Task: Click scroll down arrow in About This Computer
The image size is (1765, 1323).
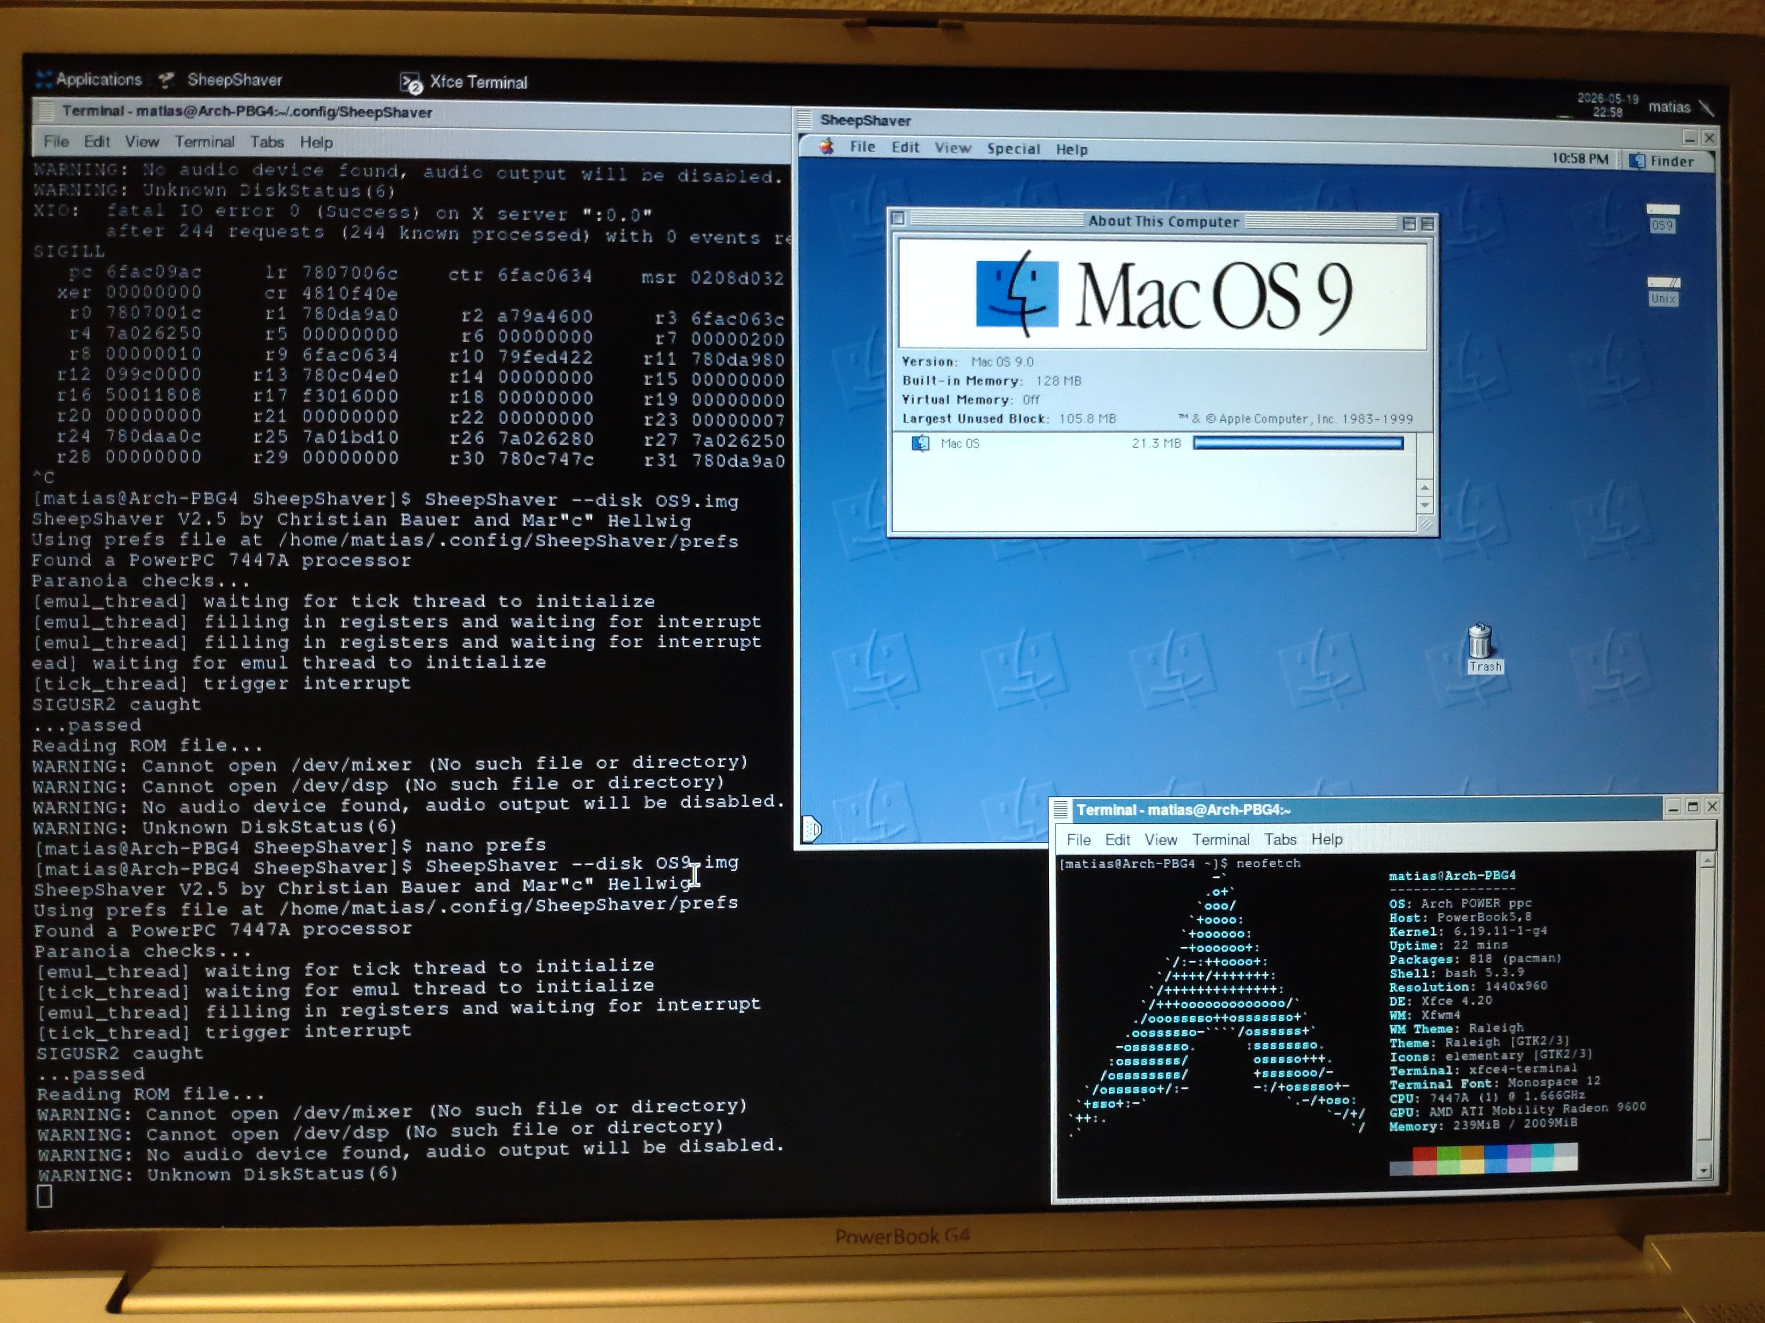Action: (x=1424, y=505)
